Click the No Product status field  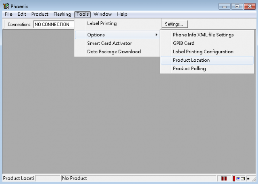[139, 178]
